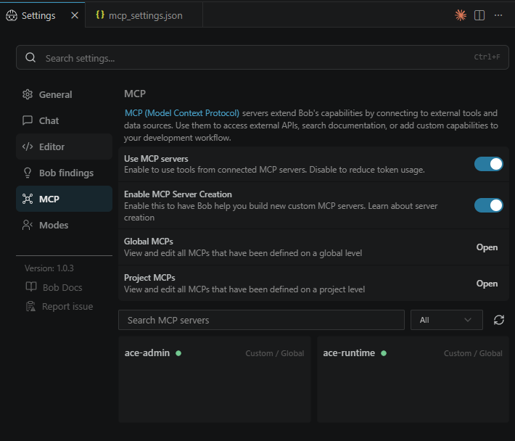The height and width of the screenshot is (441, 515).
Task: Toggle Enable MCP Server Creation switch
Action: coord(488,205)
